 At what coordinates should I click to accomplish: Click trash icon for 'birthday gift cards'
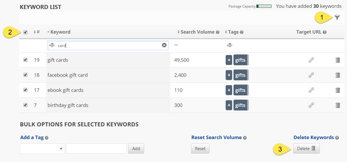[337, 105]
